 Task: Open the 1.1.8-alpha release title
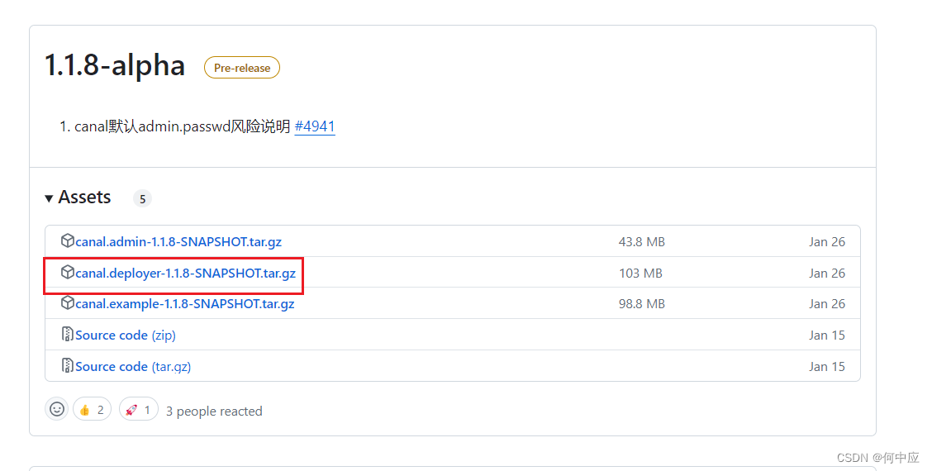click(x=115, y=64)
